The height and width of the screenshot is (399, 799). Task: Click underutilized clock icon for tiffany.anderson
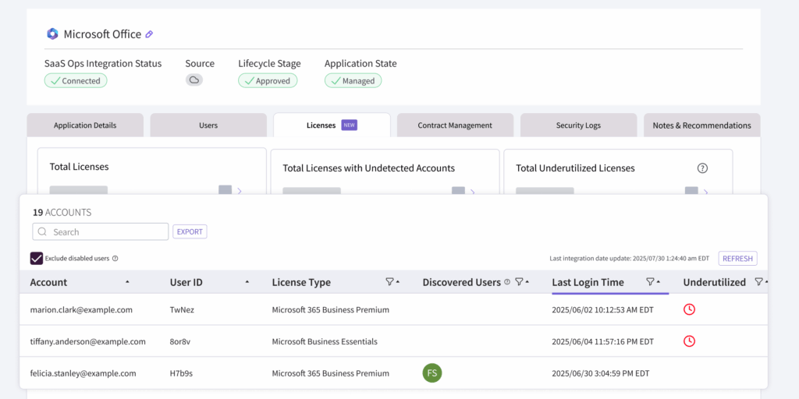click(689, 341)
